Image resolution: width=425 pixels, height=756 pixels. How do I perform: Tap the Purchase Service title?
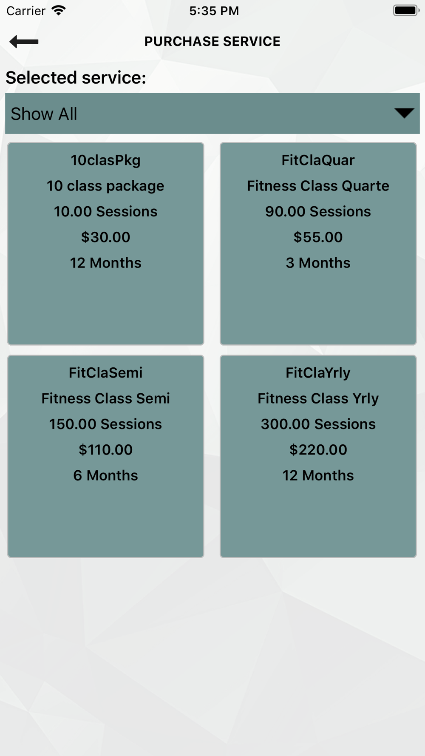pyautogui.click(x=212, y=41)
